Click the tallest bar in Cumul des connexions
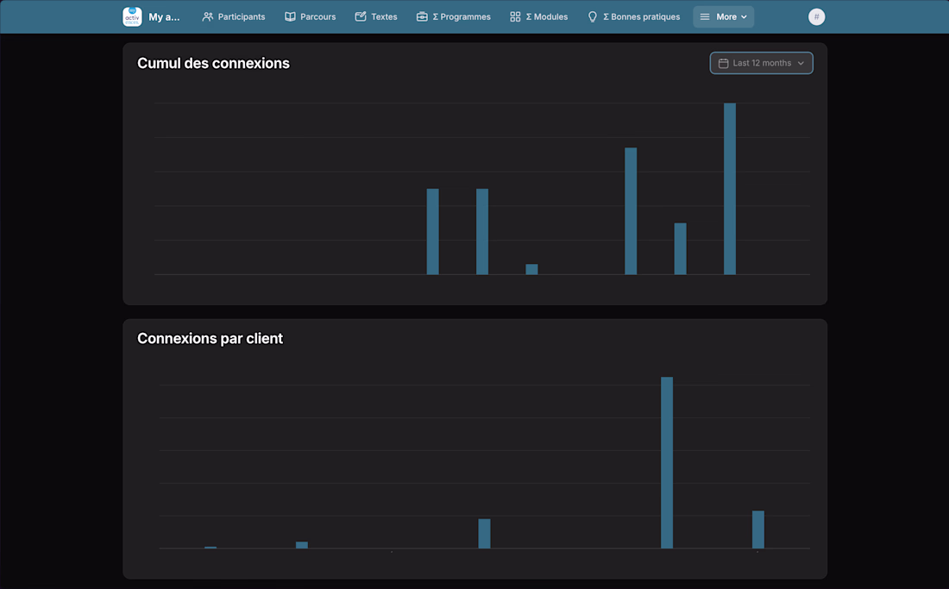The height and width of the screenshot is (589, 949). click(730, 188)
